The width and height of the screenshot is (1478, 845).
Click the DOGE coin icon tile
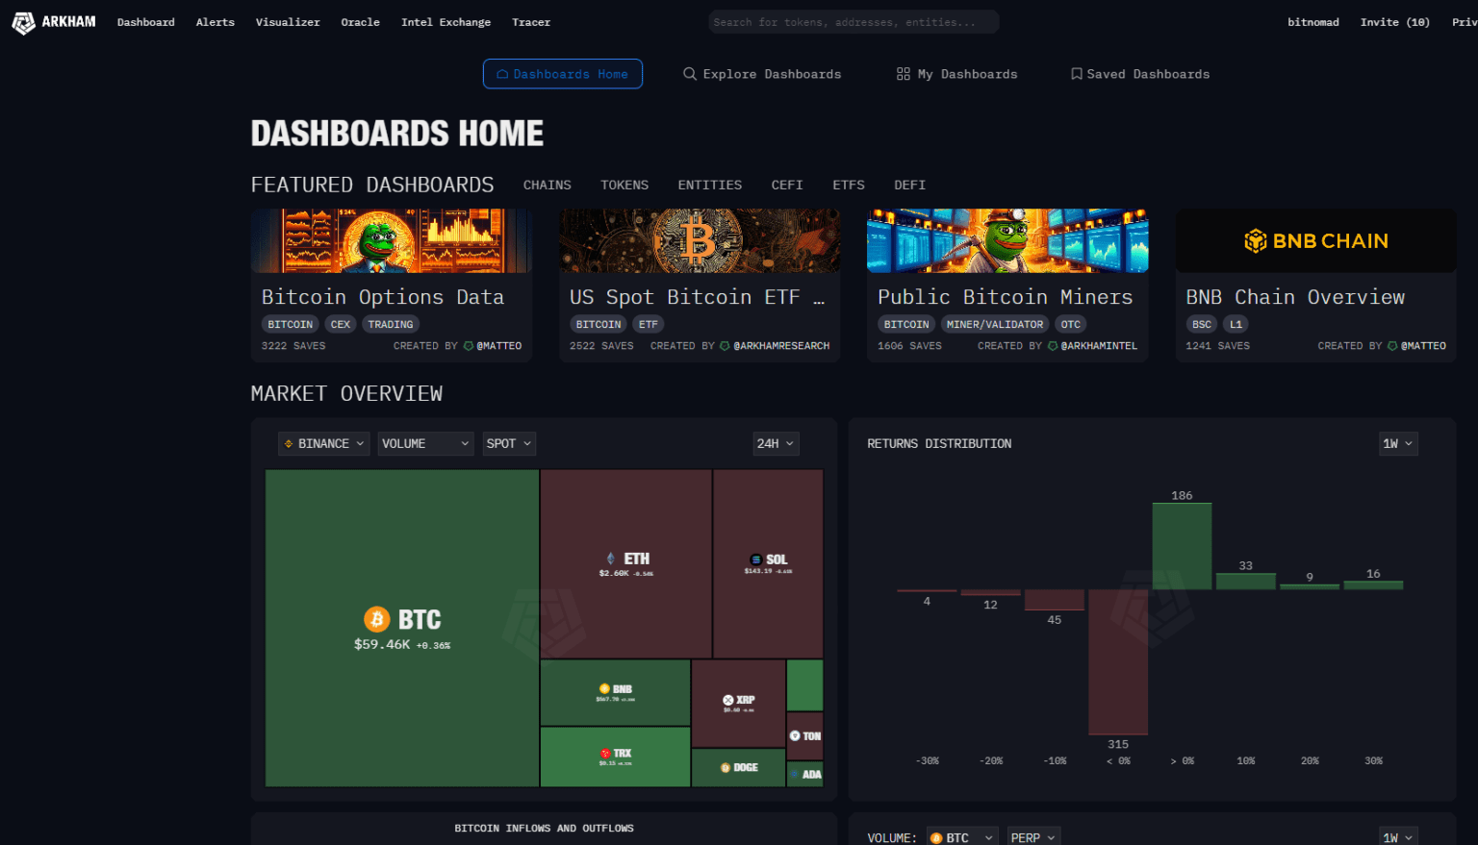[x=726, y=767]
